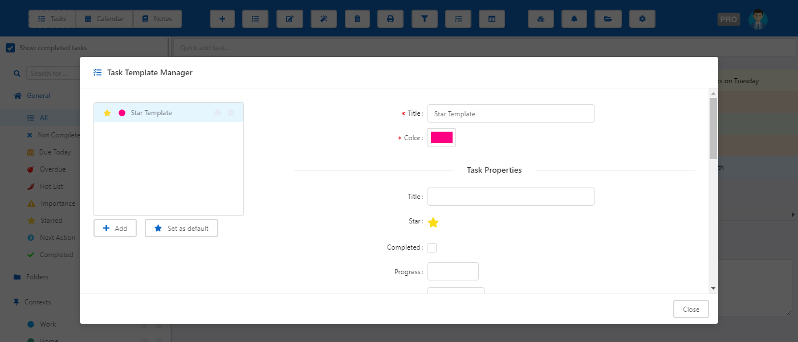This screenshot has height=342, width=798.
Task: Click the plus add task toolbar icon
Action: (222, 19)
